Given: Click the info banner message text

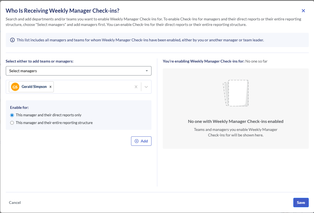Looking at the screenshot, I should pyautogui.click(x=140, y=40).
